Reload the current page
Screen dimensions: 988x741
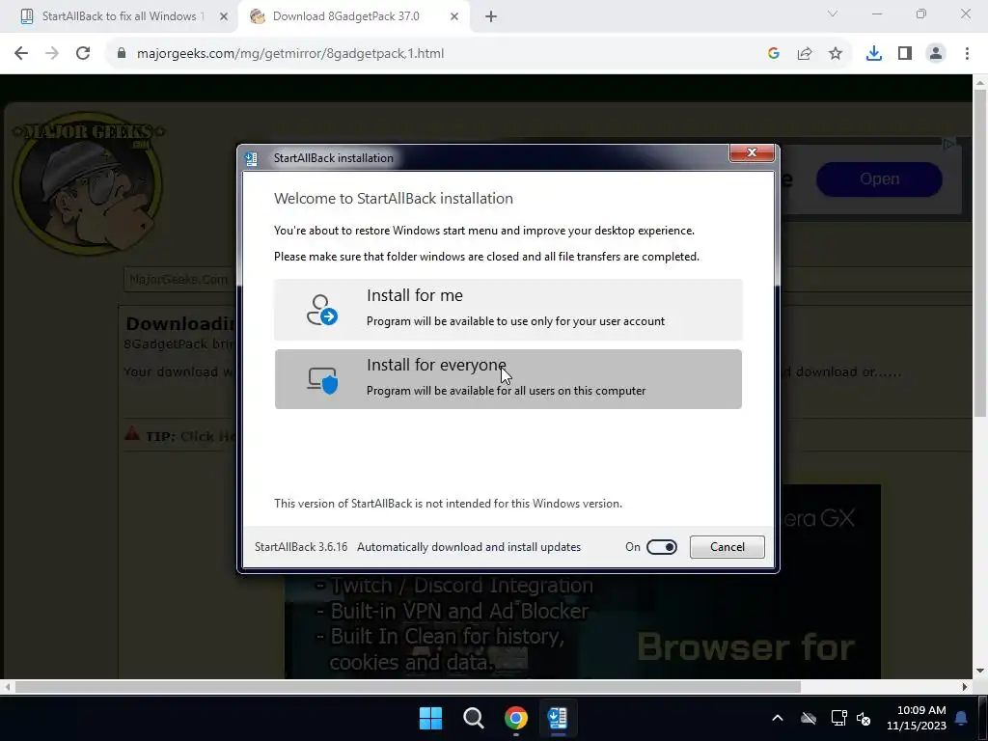coord(83,54)
